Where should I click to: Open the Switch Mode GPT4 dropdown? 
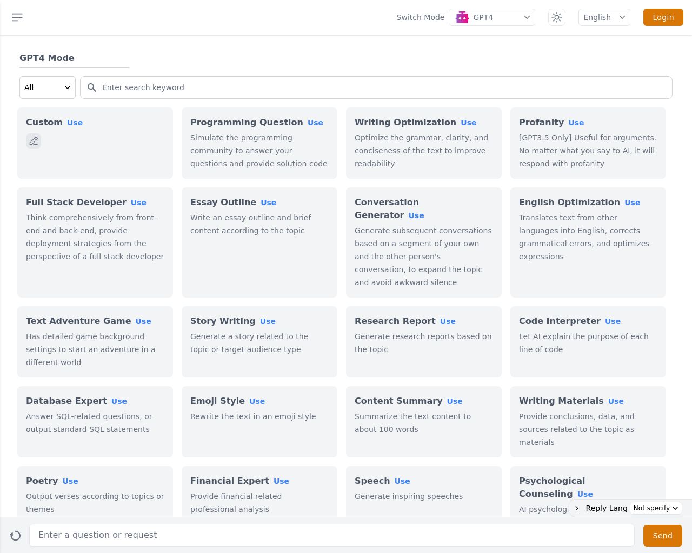point(492,17)
